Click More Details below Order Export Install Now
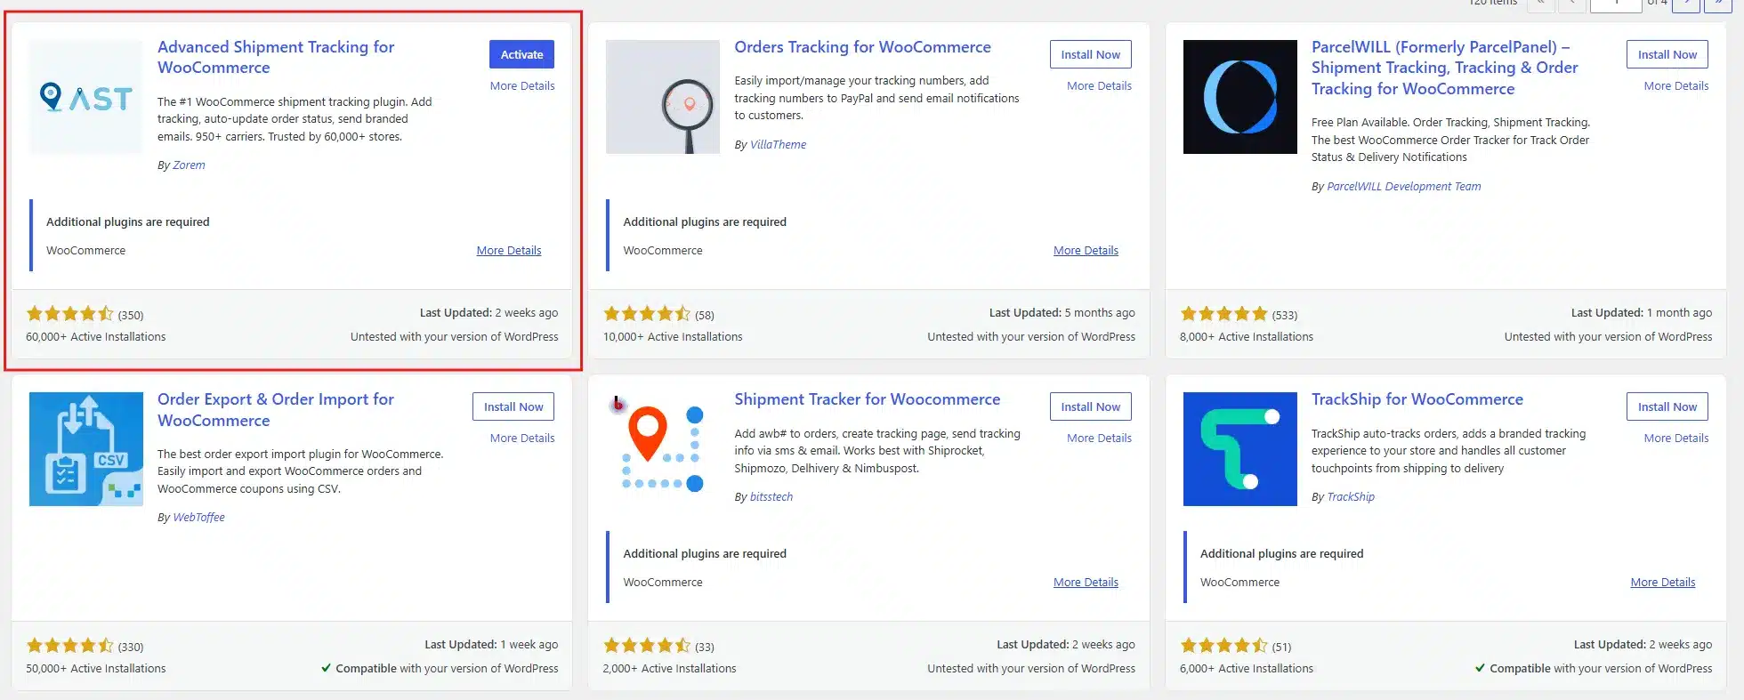Screen dimensions: 1744x700 [522, 438]
